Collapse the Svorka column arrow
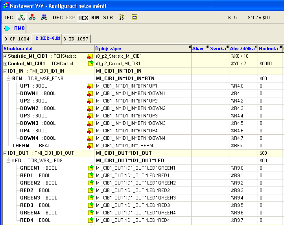 click(227, 47)
